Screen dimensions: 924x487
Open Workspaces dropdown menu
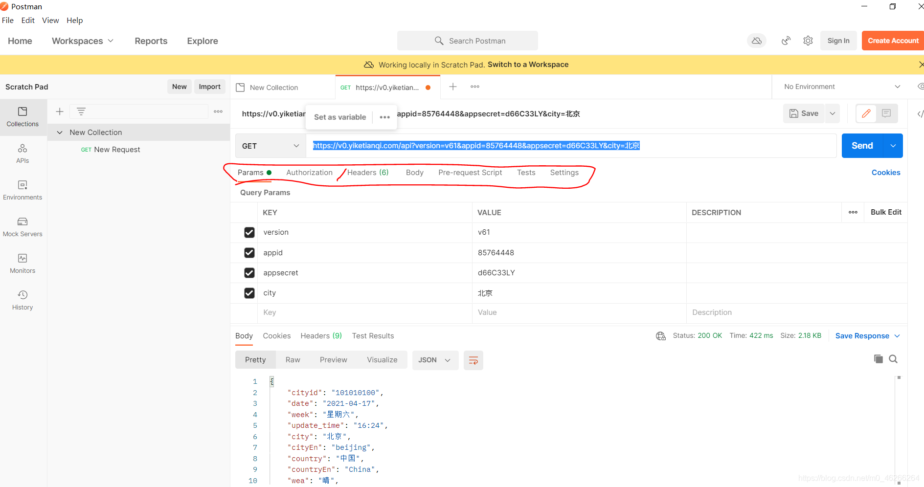[x=82, y=41]
